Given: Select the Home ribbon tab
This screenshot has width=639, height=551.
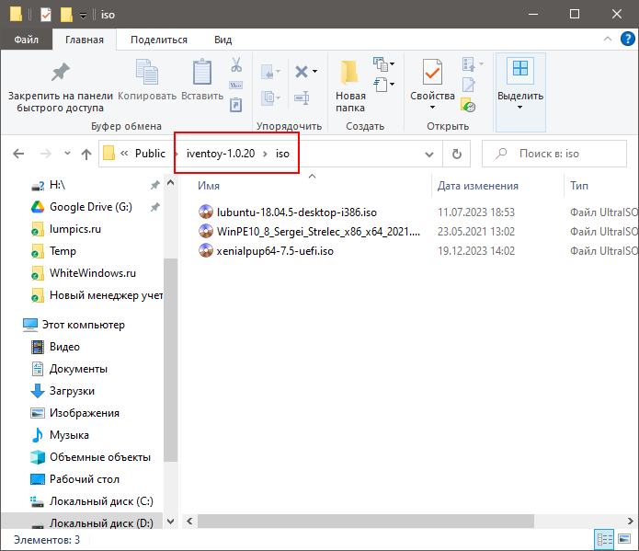Looking at the screenshot, I should (85, 40).
